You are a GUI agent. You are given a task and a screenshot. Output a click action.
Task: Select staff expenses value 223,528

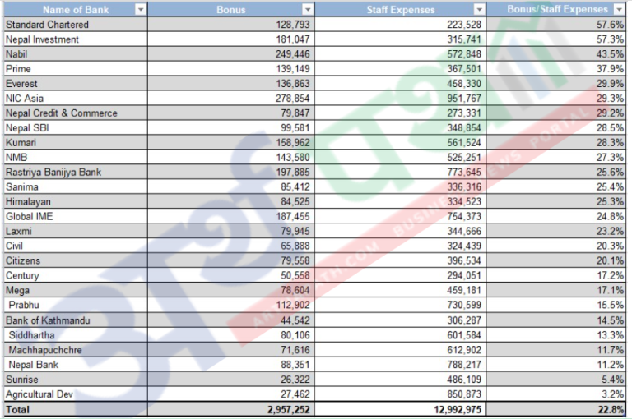point(400,25)
